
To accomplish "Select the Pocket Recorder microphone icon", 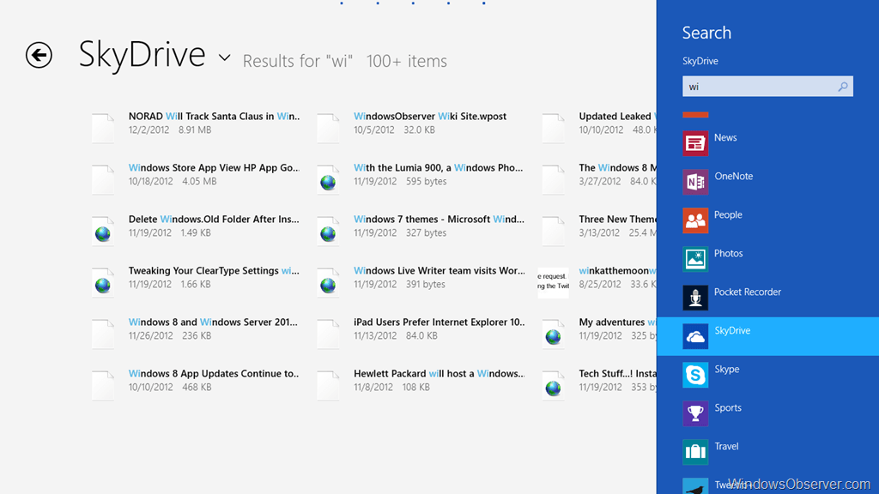I will tap(695, 298).
